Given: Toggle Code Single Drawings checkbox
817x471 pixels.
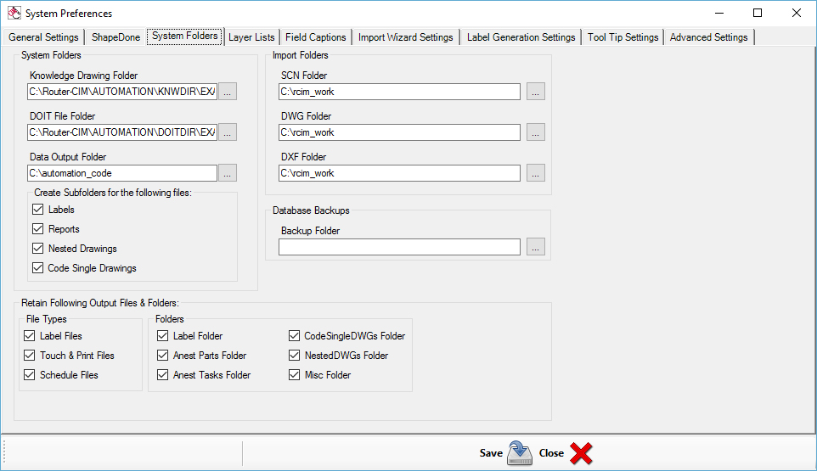Looking at the screenshot, I should (37, 268).
